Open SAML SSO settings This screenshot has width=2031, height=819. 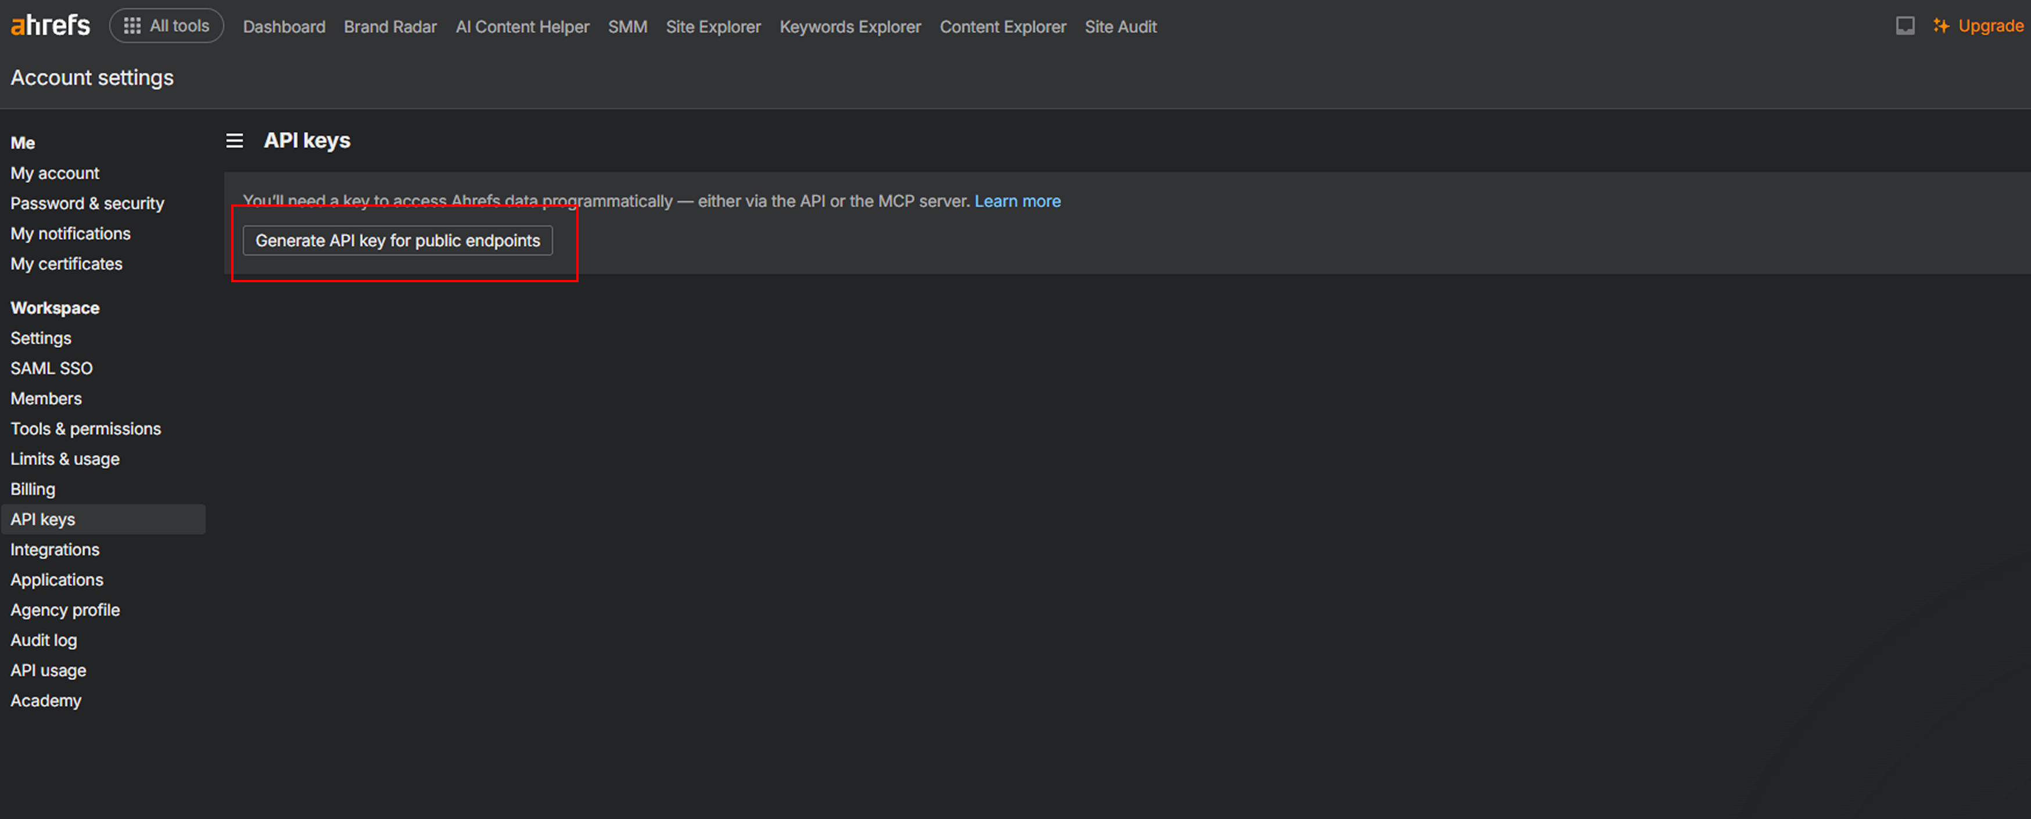click(x=51, y=368)
